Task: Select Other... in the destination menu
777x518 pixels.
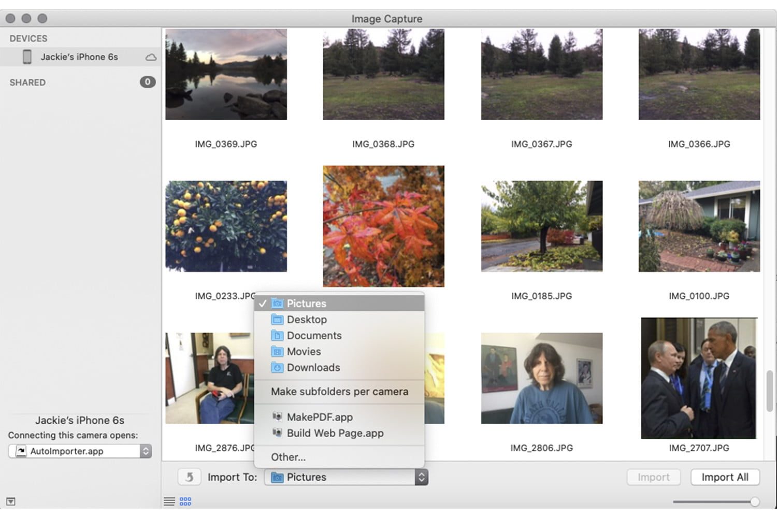Action: click(x=289, y=457)
